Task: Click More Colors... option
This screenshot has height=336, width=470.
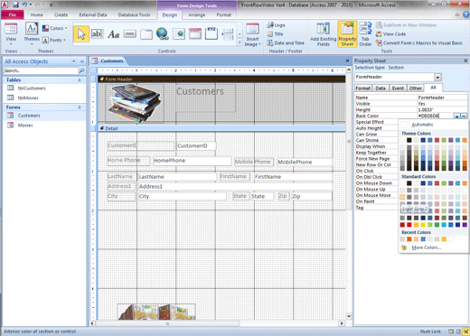Action: coord(426,247)
